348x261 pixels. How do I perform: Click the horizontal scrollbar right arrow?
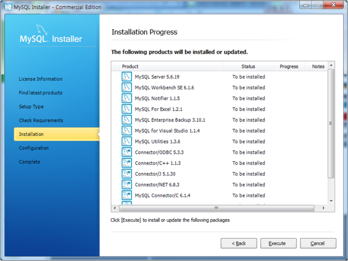click(x=324, y=208)
